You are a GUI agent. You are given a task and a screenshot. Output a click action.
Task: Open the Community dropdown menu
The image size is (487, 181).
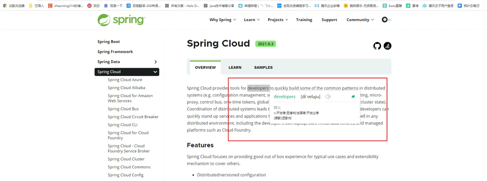pos(360,19)
